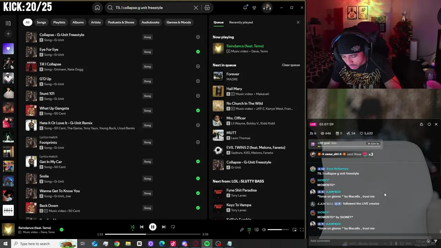Open the miniplayer icon
This screenshot has height=248, width=441.
(x=294, y=230)
